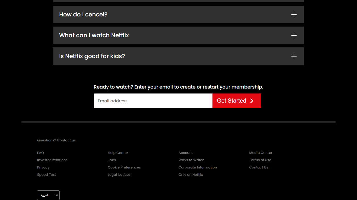This screenshot has height=200, width=357.
Task: Open the Account footer link
Action: (186, 153)
